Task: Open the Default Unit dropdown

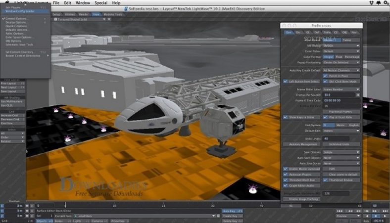Action: 341,131
